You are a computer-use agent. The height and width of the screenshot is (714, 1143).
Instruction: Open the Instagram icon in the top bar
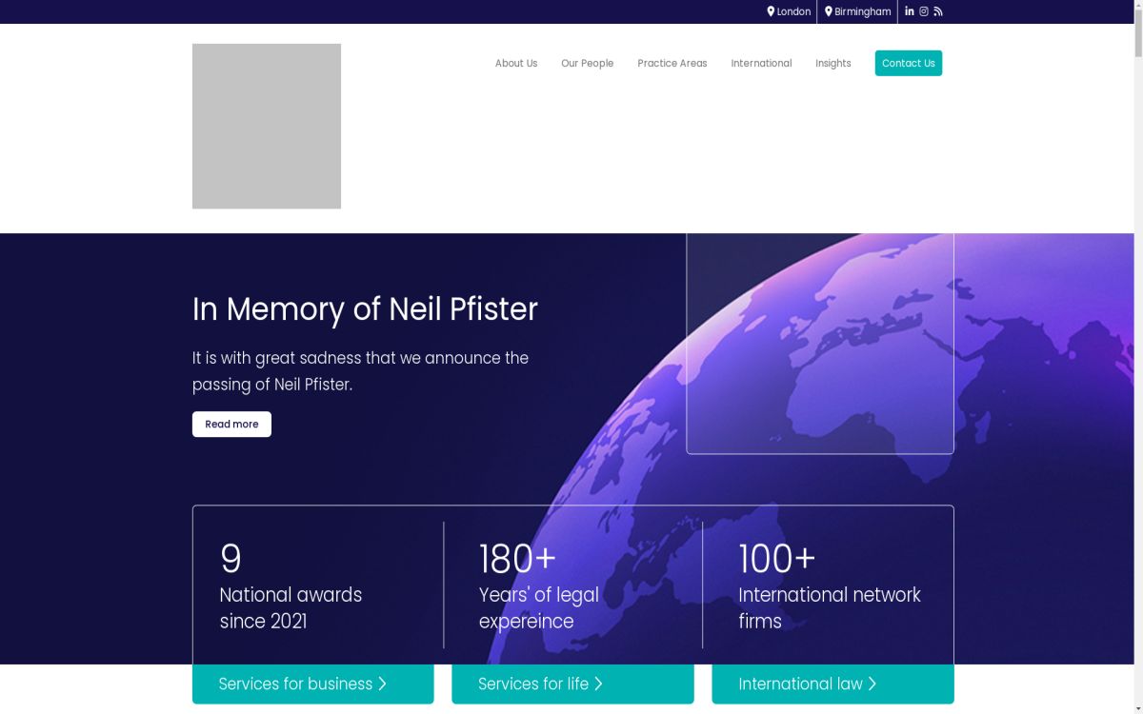[x=923, y=11]
